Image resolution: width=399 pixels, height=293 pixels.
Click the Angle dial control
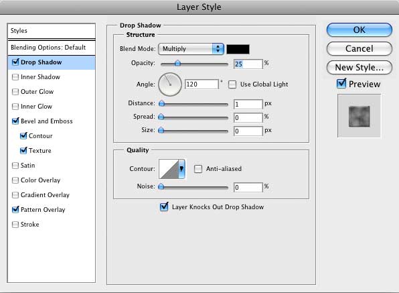click(170, 84)
